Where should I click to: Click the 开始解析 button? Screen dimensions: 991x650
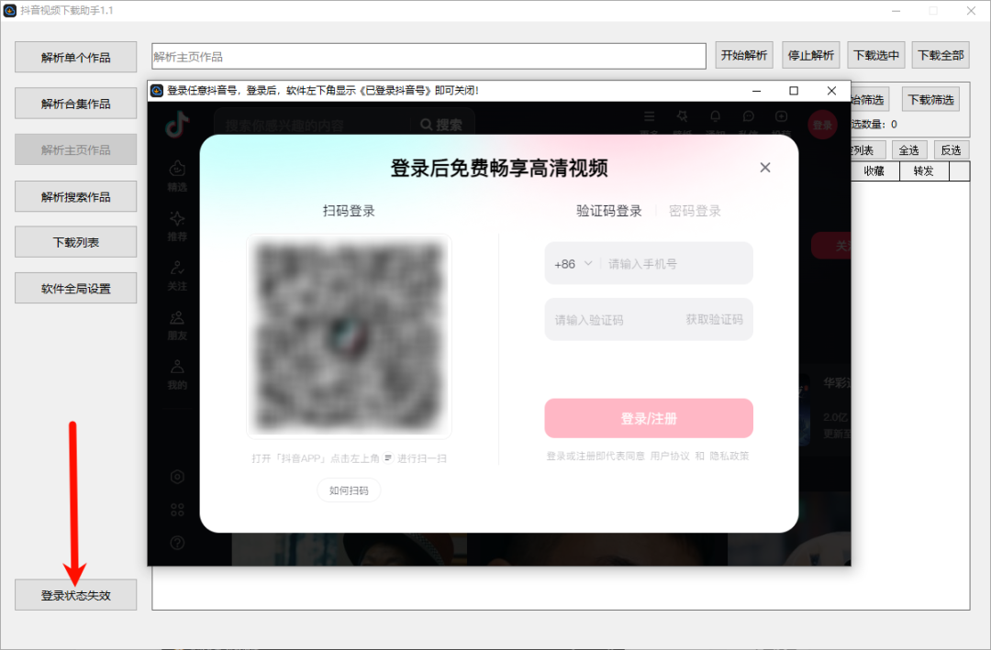click(x=744, y=55)
